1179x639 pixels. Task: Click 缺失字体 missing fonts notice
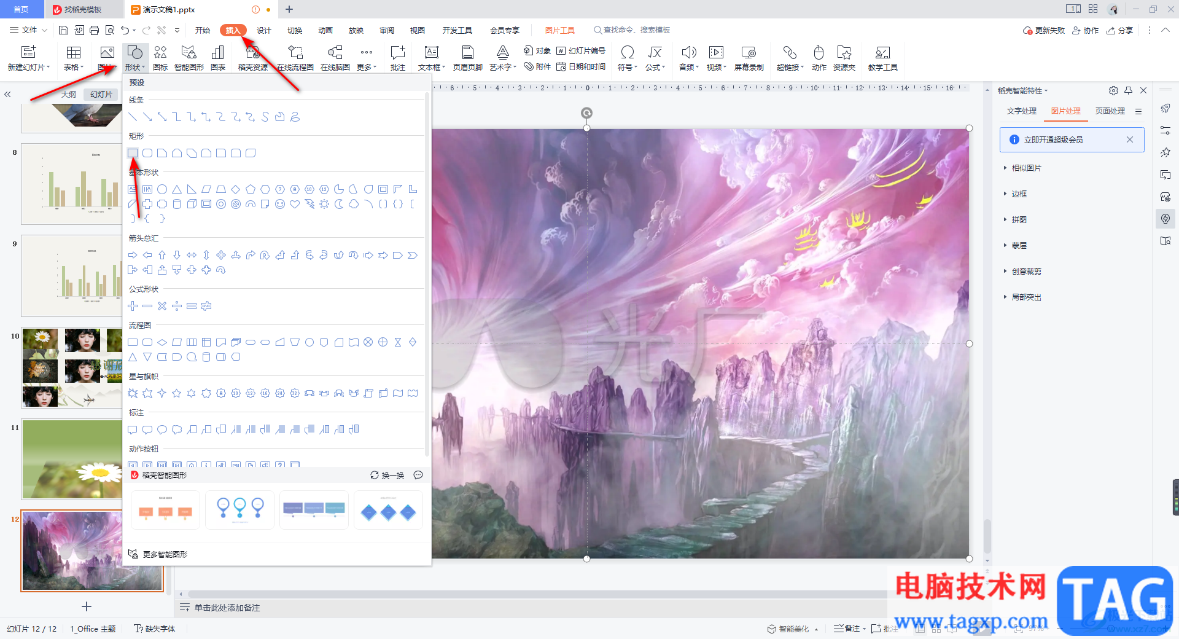tap(155, 629)
